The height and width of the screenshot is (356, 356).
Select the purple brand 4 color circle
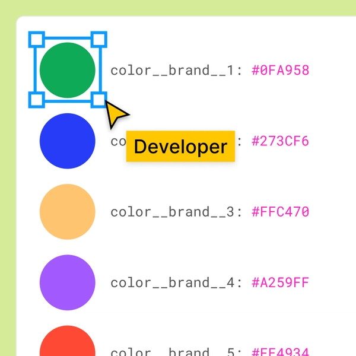point(68,282)
